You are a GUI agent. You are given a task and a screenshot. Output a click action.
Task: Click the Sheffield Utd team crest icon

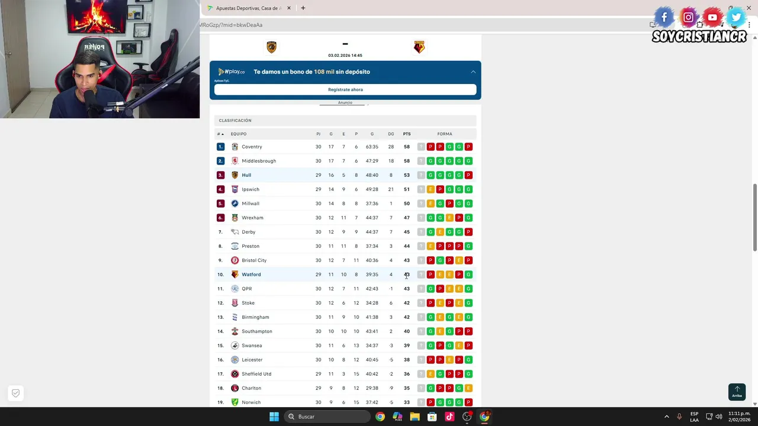(235, 374)
